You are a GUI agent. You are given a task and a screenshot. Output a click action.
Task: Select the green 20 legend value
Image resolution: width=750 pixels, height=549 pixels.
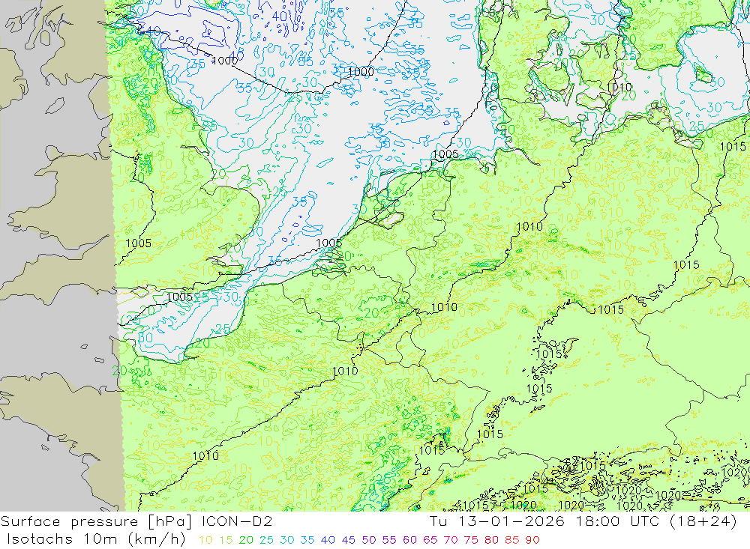tap(246, 540)
